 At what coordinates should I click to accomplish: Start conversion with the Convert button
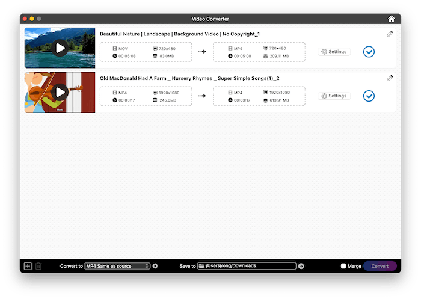click(x=380, y=266)
